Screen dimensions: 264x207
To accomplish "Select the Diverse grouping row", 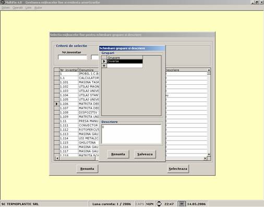I will pyautogui.click(x=125, y=61).
